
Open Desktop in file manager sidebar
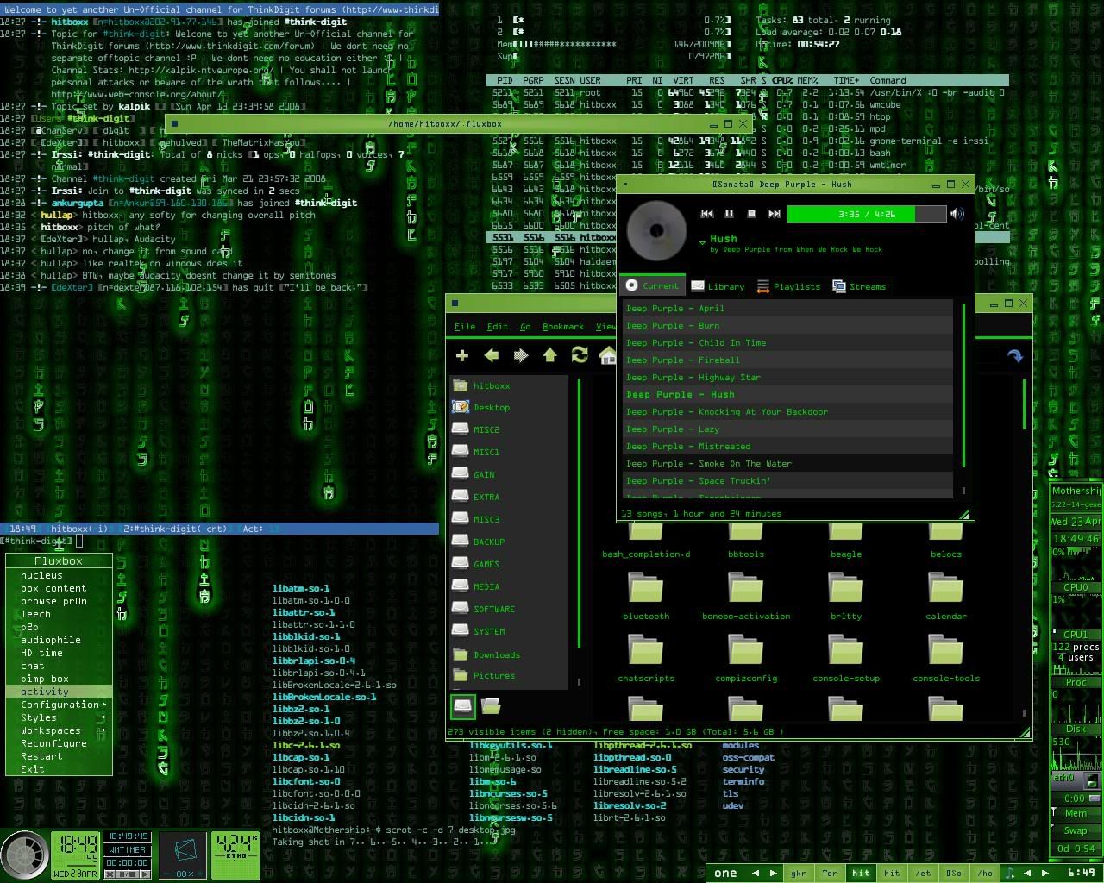click(510, 407)
